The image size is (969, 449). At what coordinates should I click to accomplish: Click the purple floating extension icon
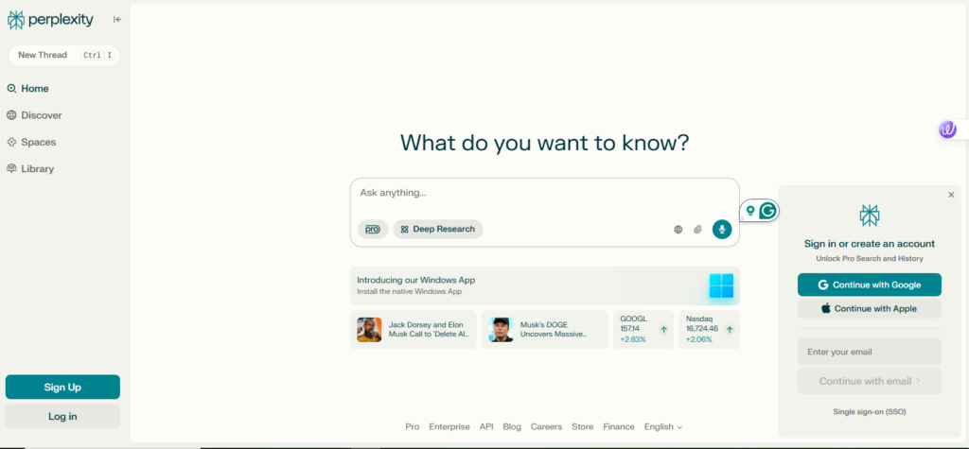point(947,130)
